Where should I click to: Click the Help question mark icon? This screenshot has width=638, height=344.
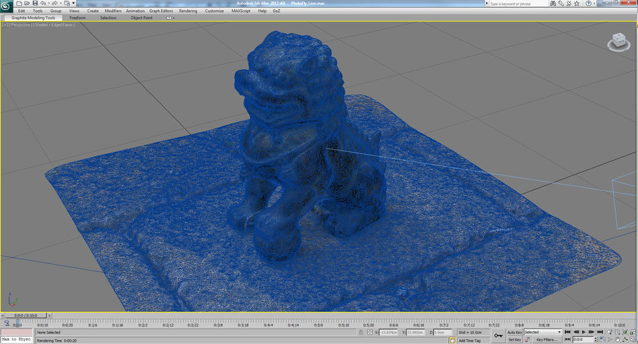588,3
